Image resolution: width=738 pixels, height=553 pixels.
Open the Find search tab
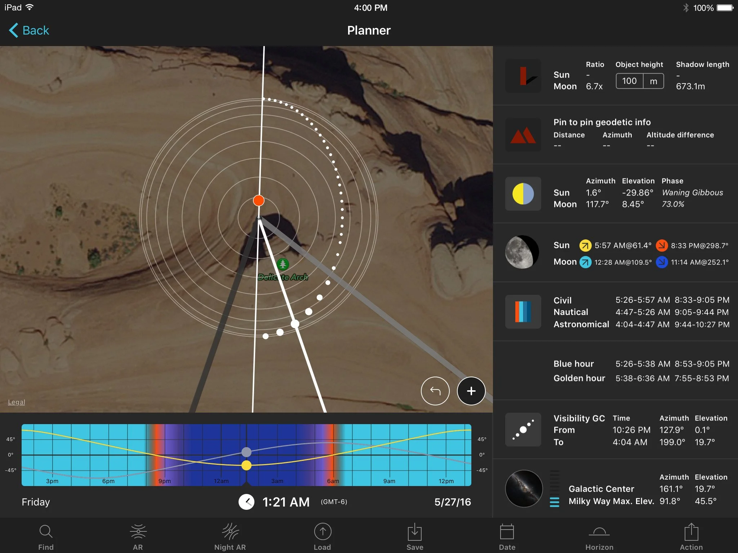(46, 537)
